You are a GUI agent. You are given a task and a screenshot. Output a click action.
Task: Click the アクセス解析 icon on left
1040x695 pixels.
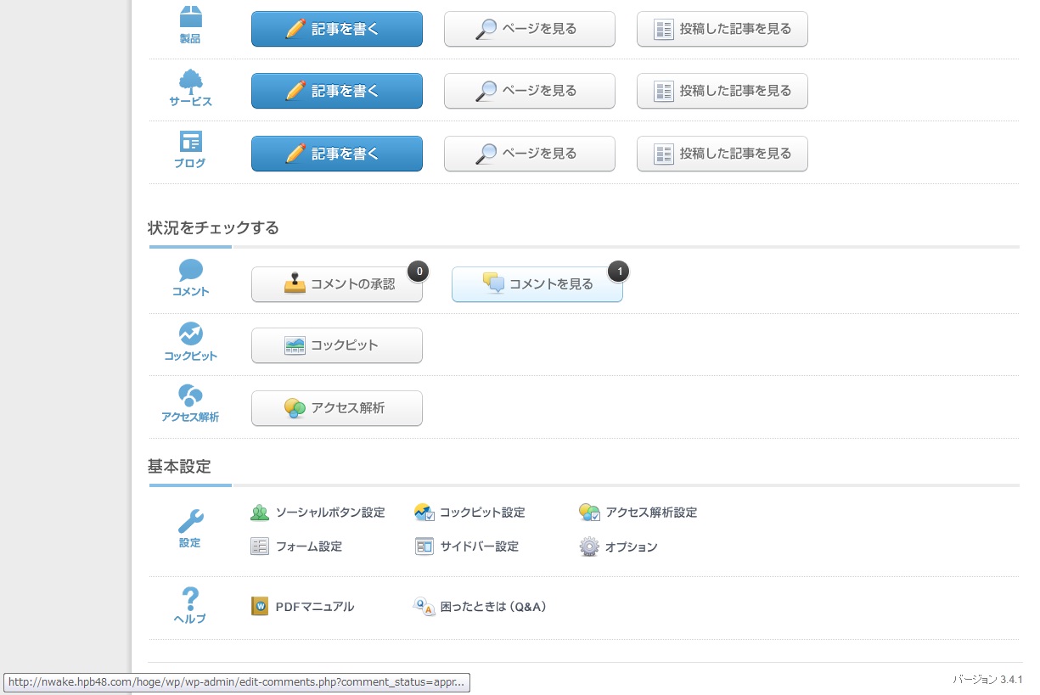pos(190,395)
